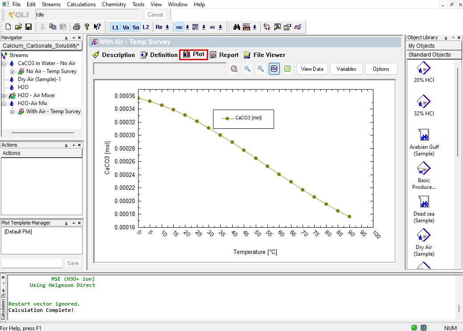Toggle the So solid phase button

136,27
